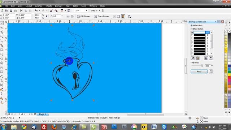Viewport: 231px width, 130px height.
Task: Select the Hide Colors radio button
Action: [192, 26]
